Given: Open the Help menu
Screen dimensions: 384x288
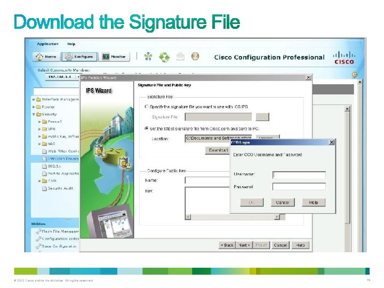Looking at the screenshot, I should 71,44.
